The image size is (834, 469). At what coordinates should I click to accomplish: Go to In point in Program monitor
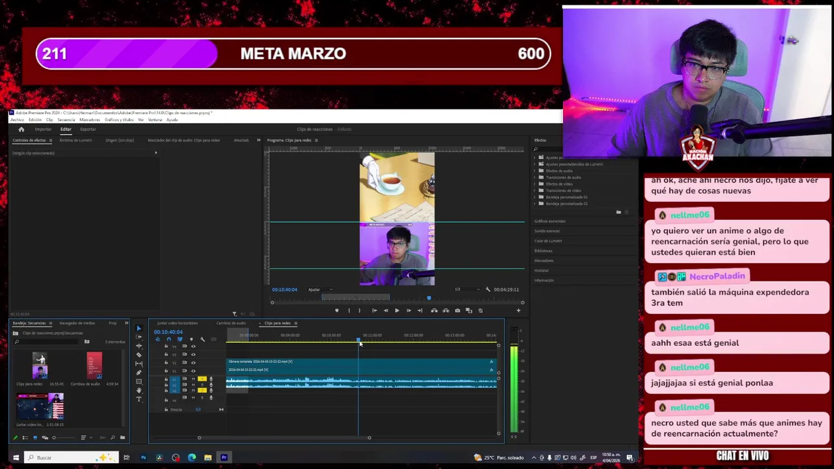[374, 311]
